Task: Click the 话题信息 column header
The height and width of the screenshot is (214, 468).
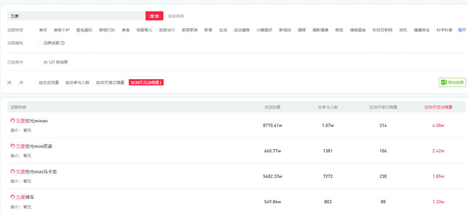Action: point(18,107)
